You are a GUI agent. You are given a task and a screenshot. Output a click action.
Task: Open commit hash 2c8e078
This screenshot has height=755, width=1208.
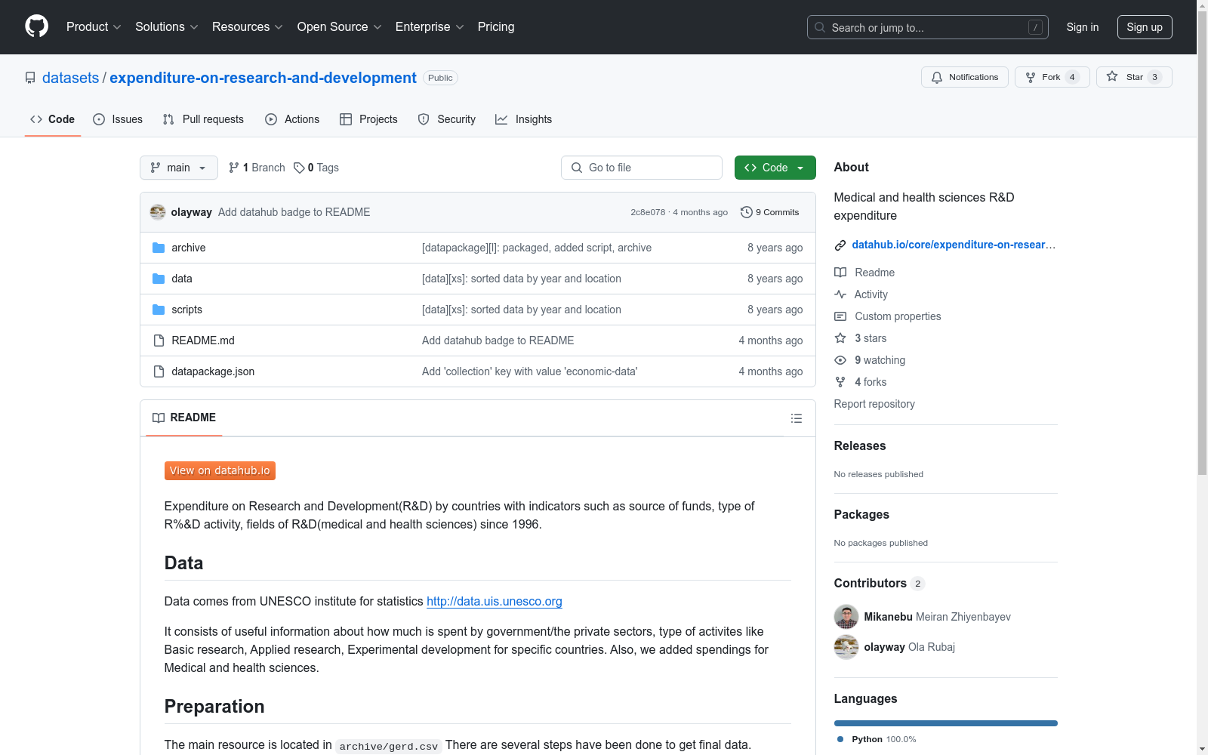[x=648, y=212]
